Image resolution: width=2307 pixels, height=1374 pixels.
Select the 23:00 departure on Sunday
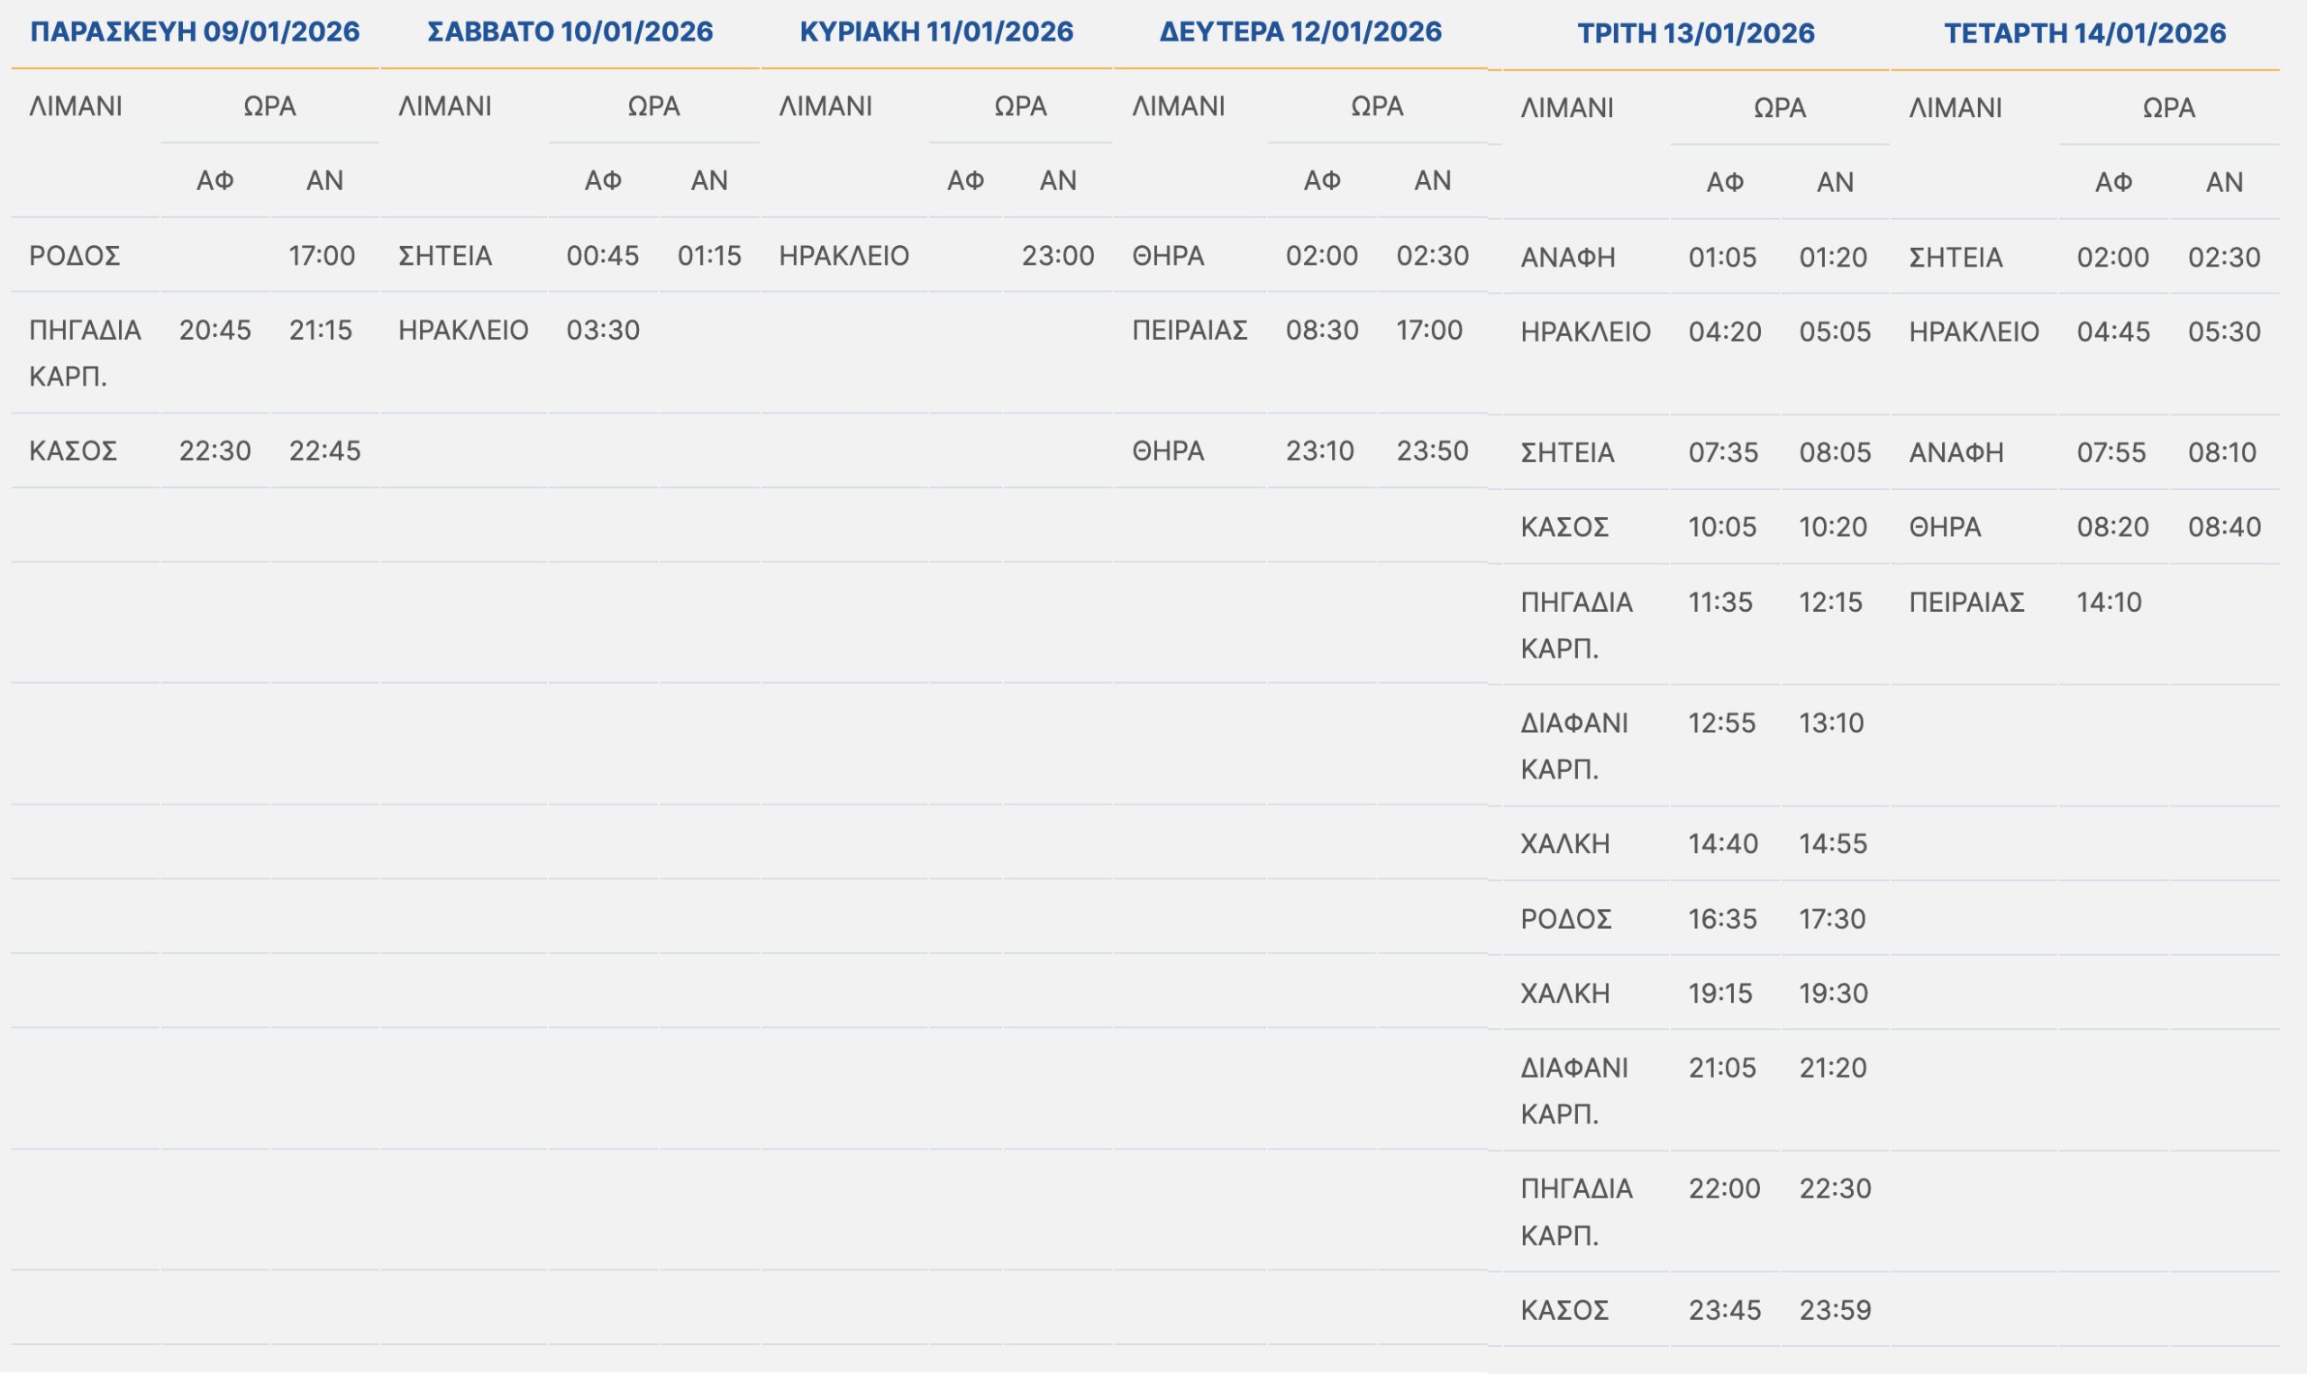pos(1057,256)
